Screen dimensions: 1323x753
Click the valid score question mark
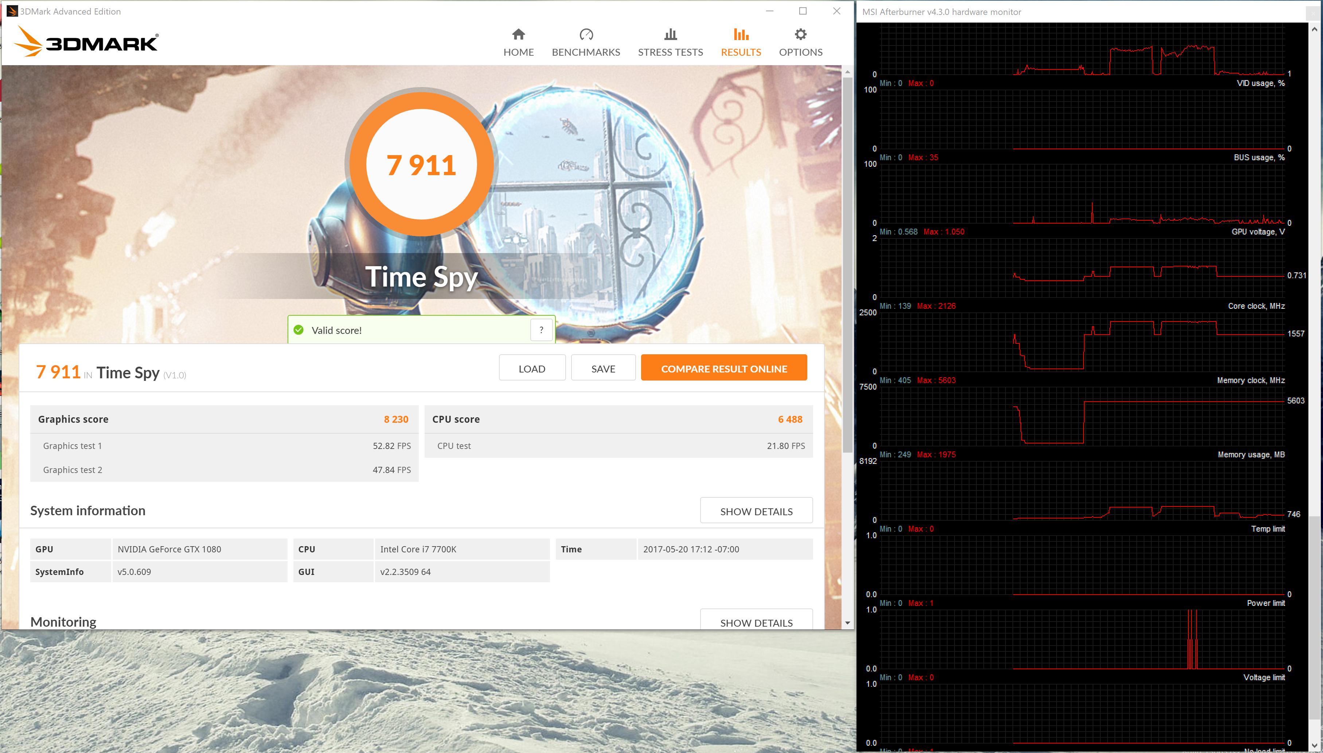pyautogui.click(x=542, y=330)
